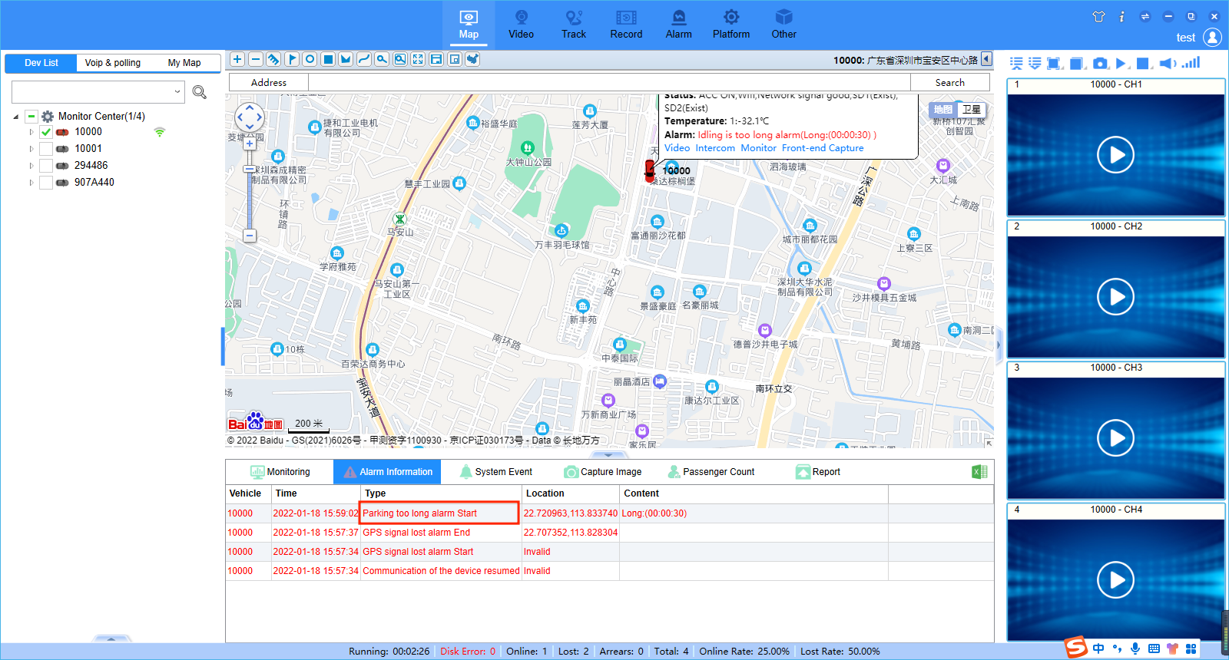Check the vehicle 907A440 checkbox

(x=46, y=183)
